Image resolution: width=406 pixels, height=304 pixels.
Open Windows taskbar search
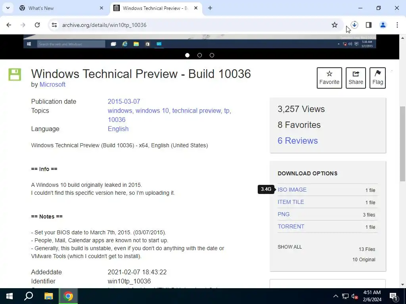point(29,296)
